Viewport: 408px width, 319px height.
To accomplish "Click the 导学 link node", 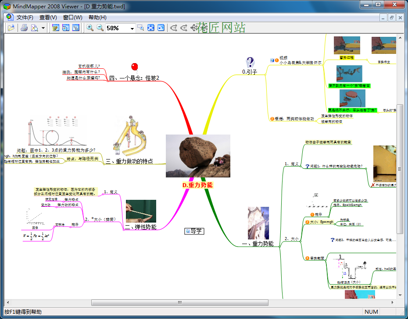I will coord(194,231).
